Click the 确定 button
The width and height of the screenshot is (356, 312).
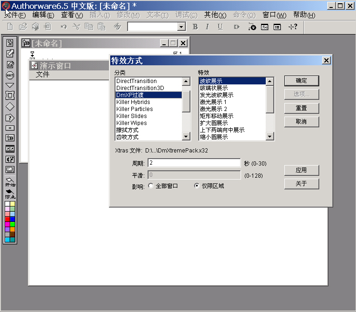pos(302,81)
